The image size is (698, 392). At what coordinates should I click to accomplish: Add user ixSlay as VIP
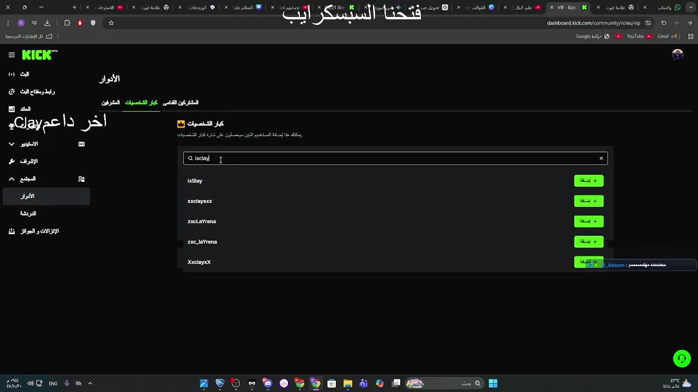point(589,181)
